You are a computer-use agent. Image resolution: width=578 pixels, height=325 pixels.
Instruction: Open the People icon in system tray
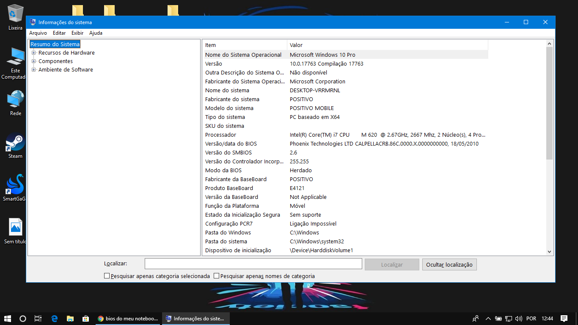476,319
